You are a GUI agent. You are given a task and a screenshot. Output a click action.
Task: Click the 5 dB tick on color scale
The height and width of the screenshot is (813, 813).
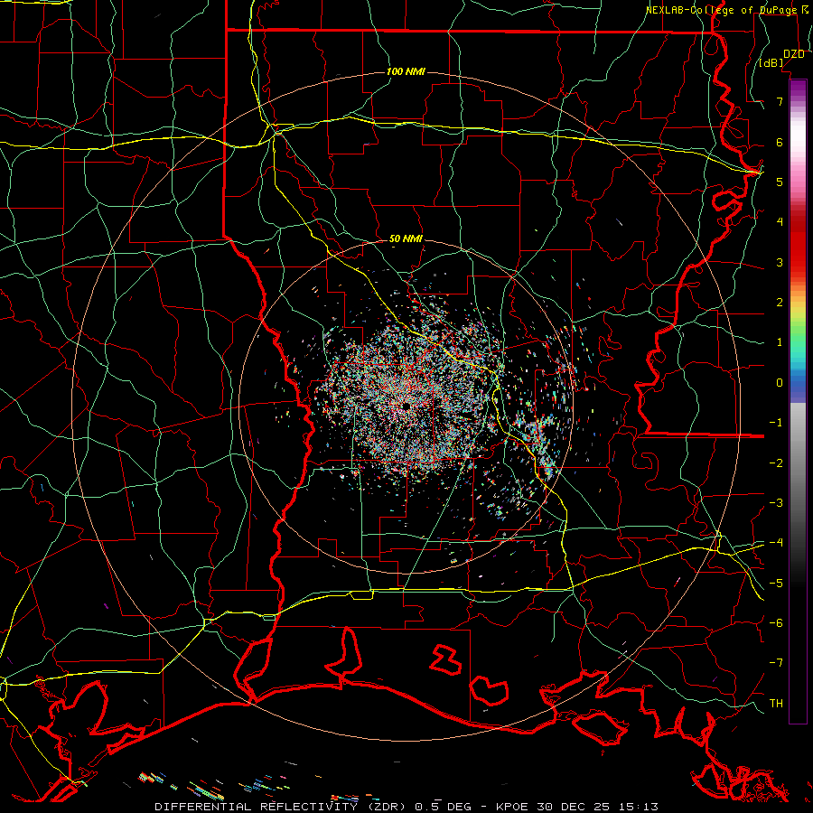[x=780, y=182]
